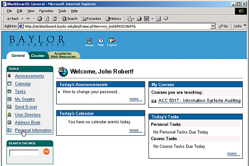The image size is (249, 166).
Task: Click the Blackboard Home icon
Action: tap(89, 42)
